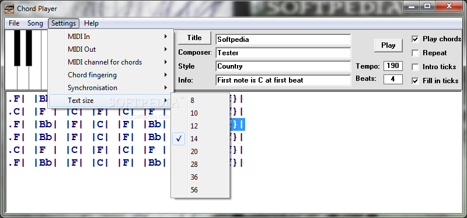Close the Chord Player window
This screenshot has height=218, width=467.
pos(449,6)
